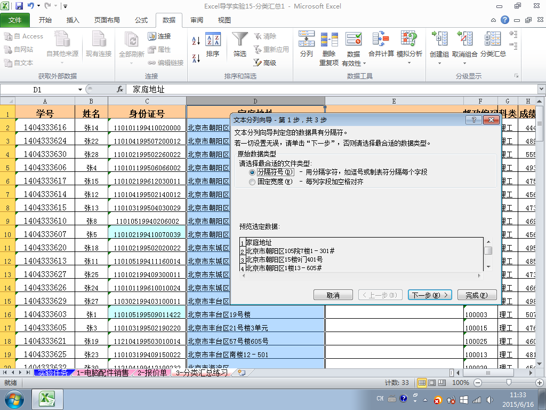546x410 pixels.
Task: Click Cancel (取消) in wizard dialog
Action: [x=333, y=295]
